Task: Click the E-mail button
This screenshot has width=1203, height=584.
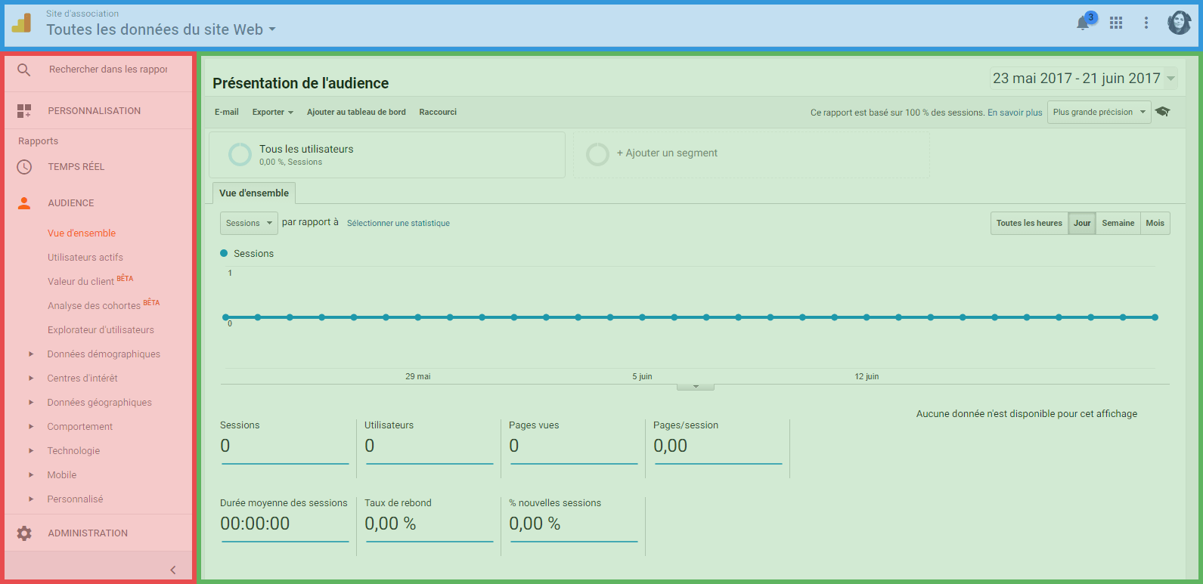Action: (x=227, y=112)
